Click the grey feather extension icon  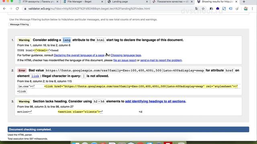[x=237, y=9]
